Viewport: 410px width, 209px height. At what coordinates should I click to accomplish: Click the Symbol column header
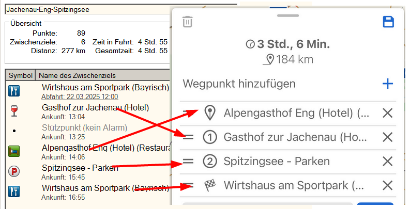pos(20,75)
